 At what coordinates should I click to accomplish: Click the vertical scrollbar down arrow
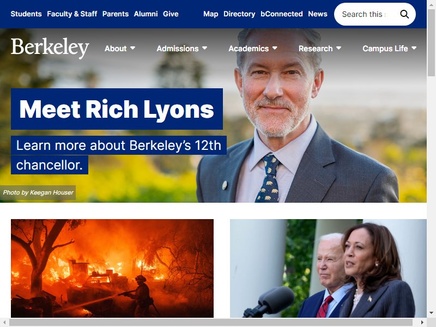[x=431, y=313]
